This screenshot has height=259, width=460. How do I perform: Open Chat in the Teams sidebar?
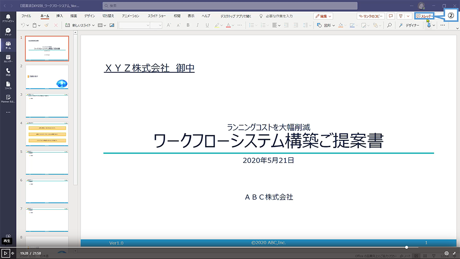(x=8, y=32)
